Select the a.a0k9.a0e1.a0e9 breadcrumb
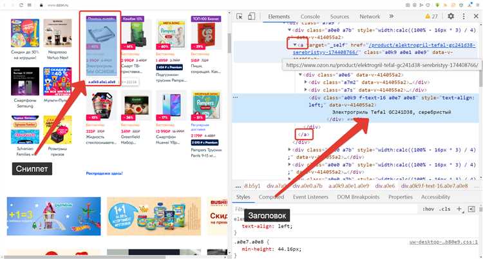Image resolution: width=483 pixels, height=259 pixels. click(348, 186)
